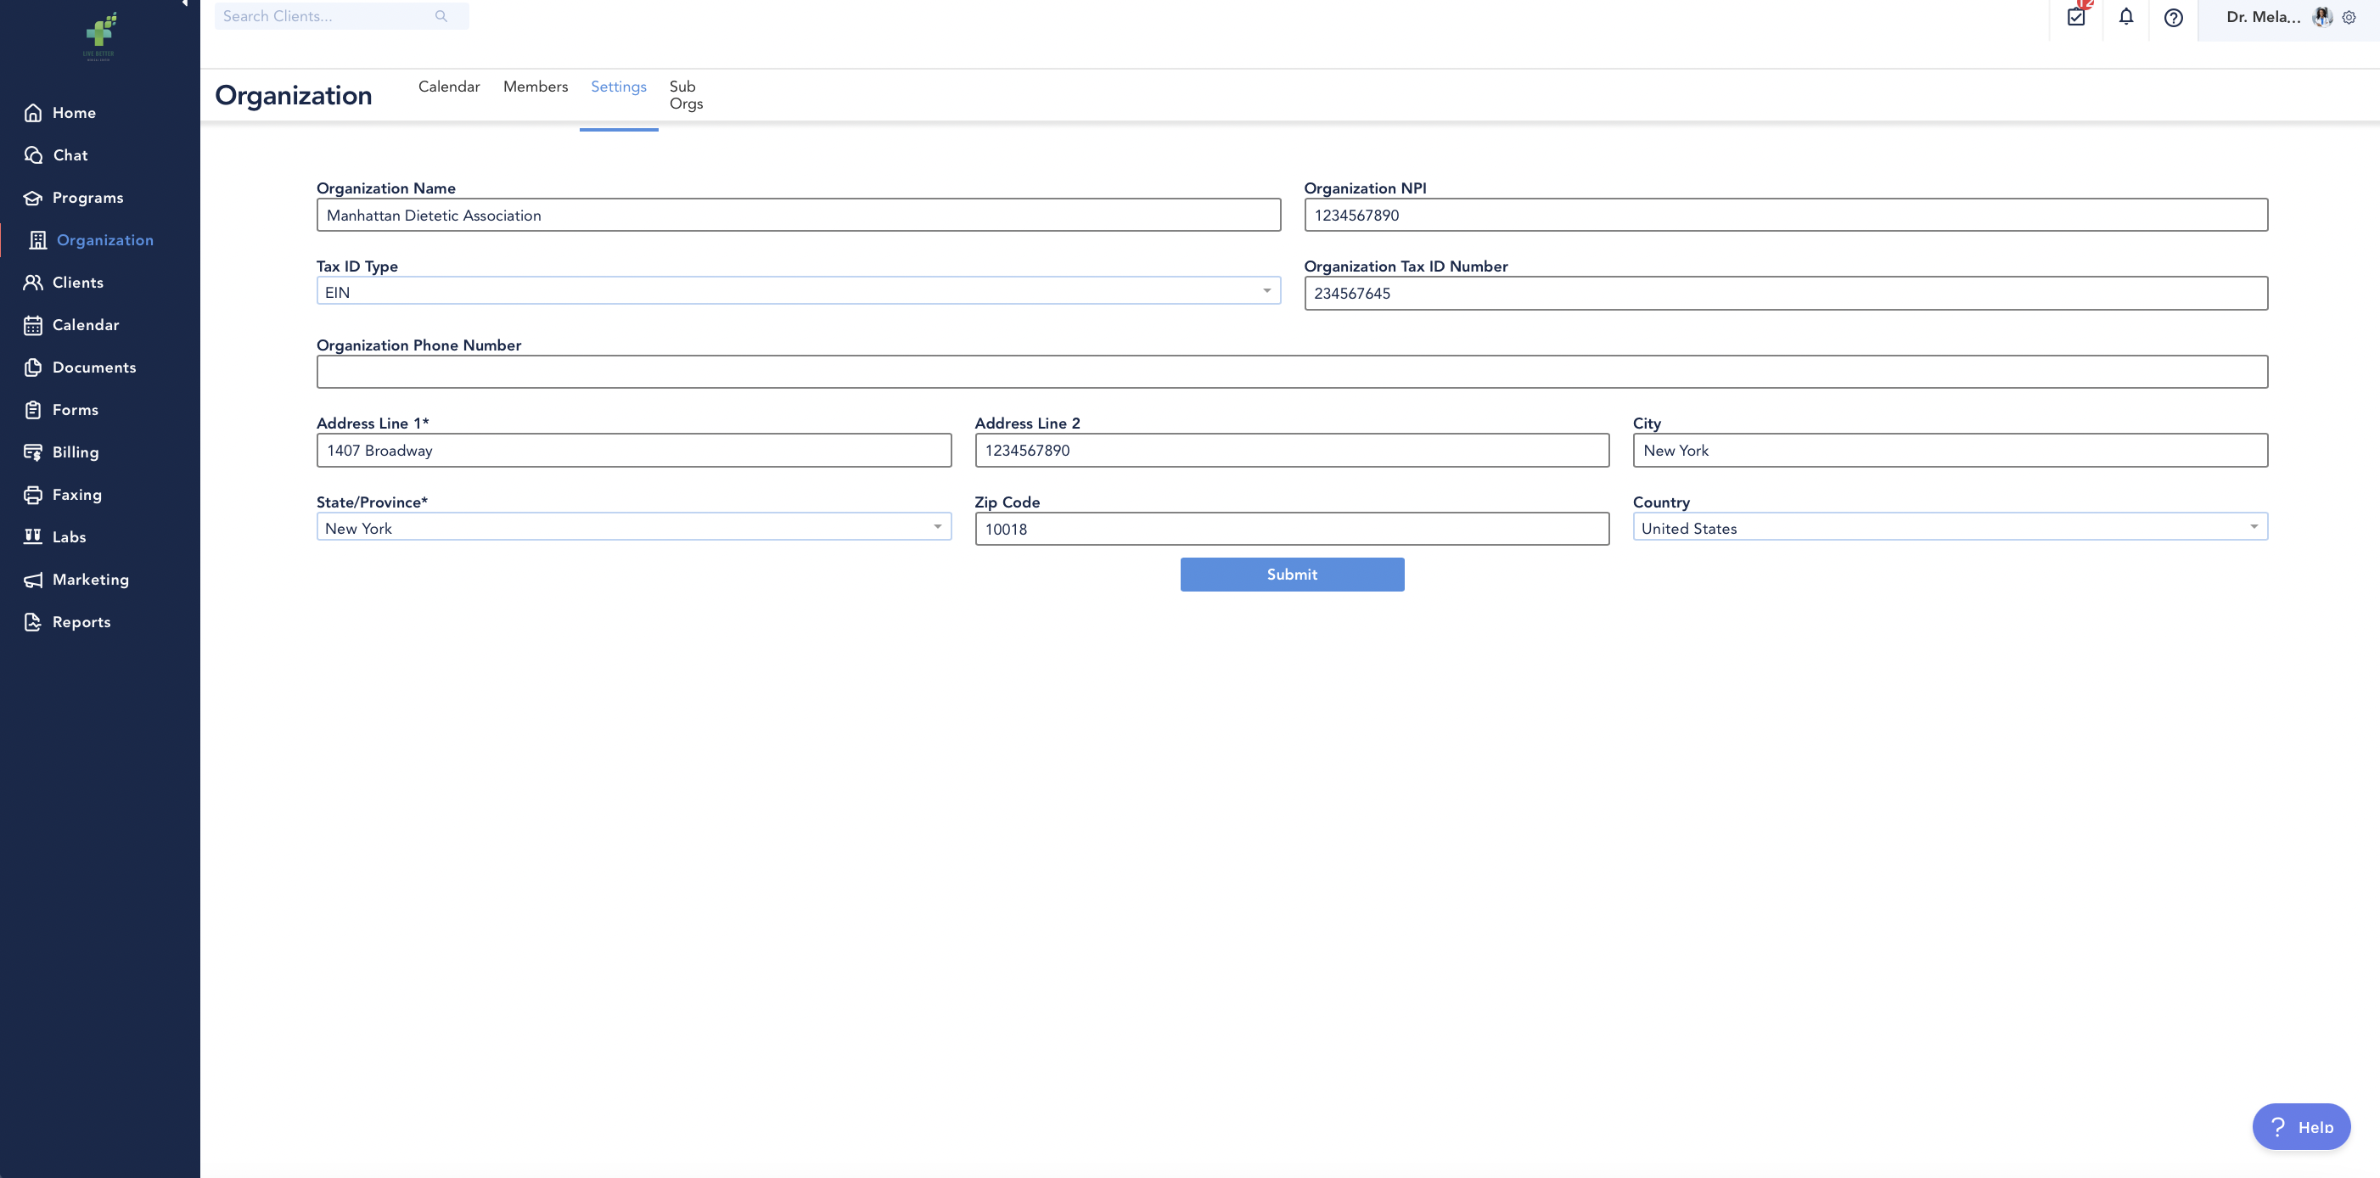The width and height of the screenshot is (2380, 1178).
Task: Click the Organization Phone Number field
Action: pyautogui.click(x=1292, y=372)
